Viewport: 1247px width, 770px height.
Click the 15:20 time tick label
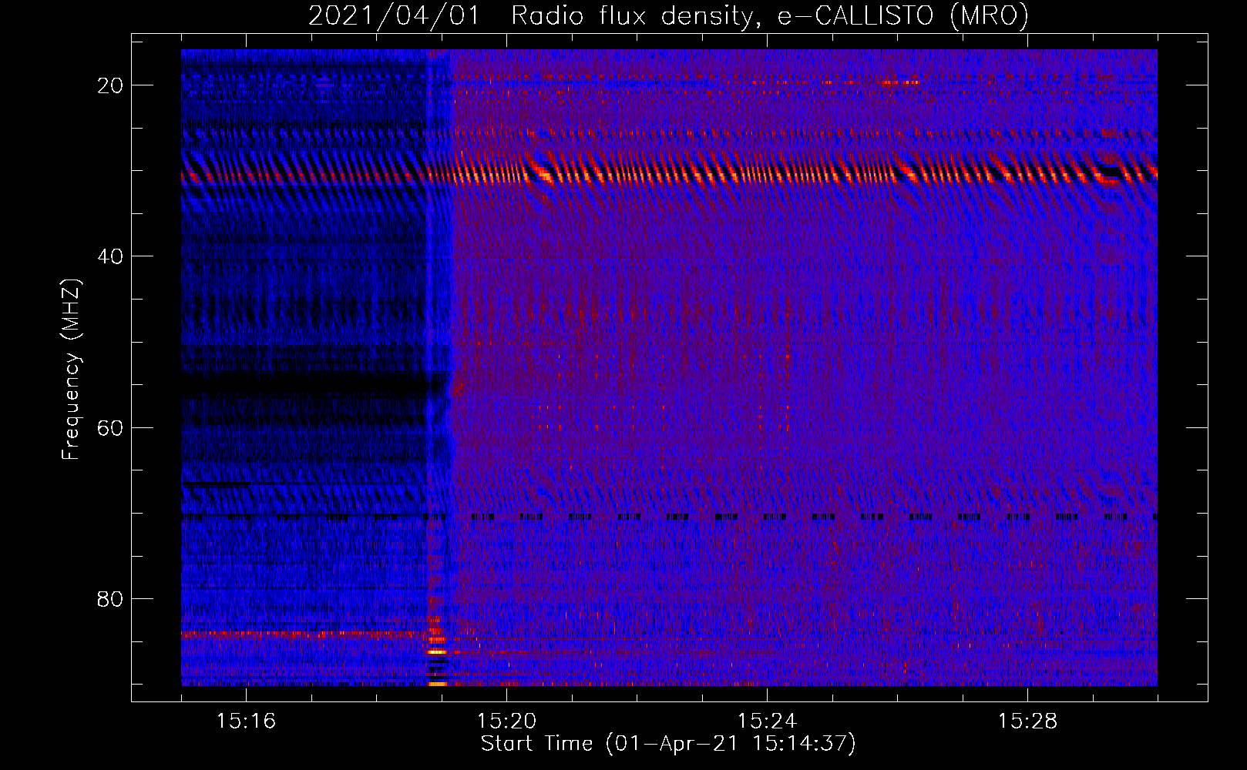(x=506, y=721)
